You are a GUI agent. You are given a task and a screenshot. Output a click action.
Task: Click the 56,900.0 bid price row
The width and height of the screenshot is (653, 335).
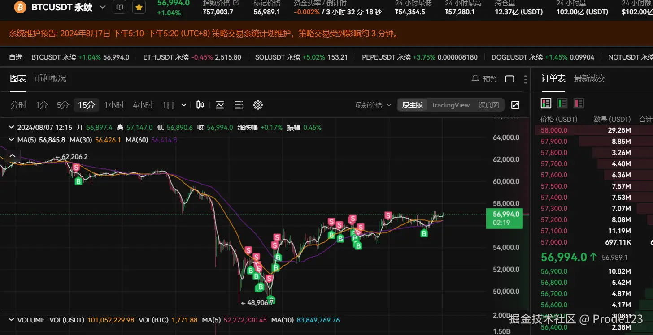pyautogui.click(x=594, y=271)
